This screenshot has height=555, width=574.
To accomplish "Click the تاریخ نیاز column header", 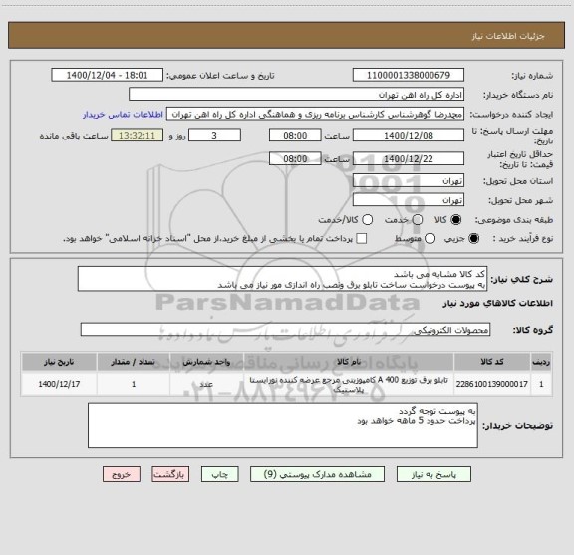I will point(59,362).
